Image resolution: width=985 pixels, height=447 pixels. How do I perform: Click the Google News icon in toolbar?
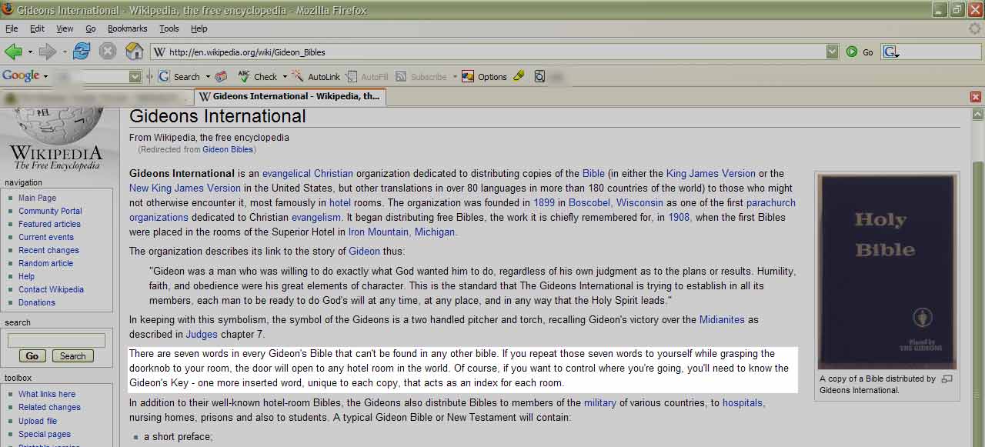click(222, 76)
